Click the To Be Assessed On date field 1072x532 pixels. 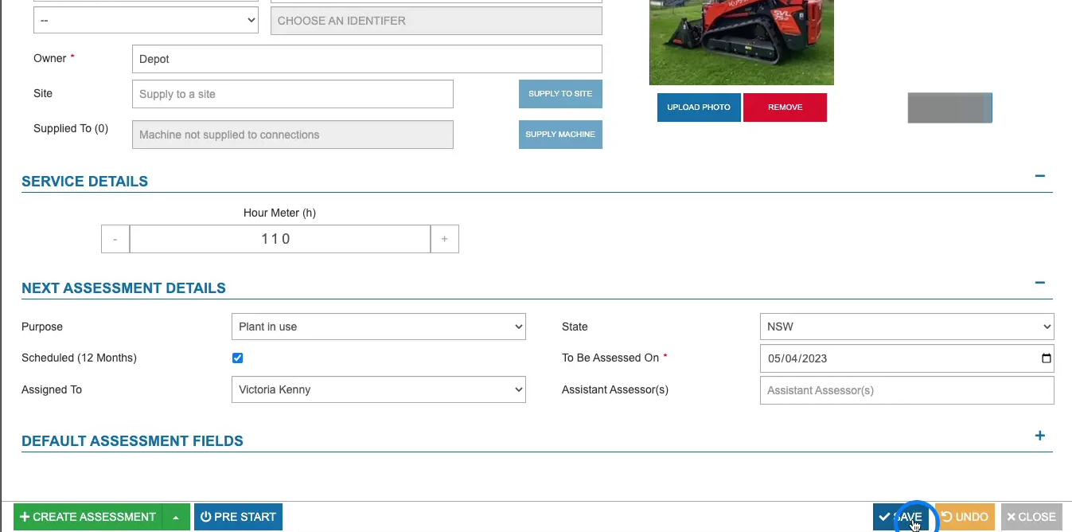907,358
